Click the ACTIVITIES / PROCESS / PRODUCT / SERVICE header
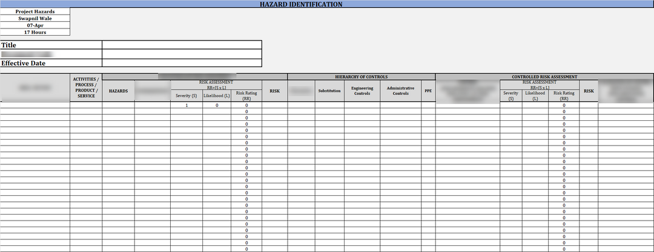The image size is (654, 252). pyautogui.click(x=87, y=88)
